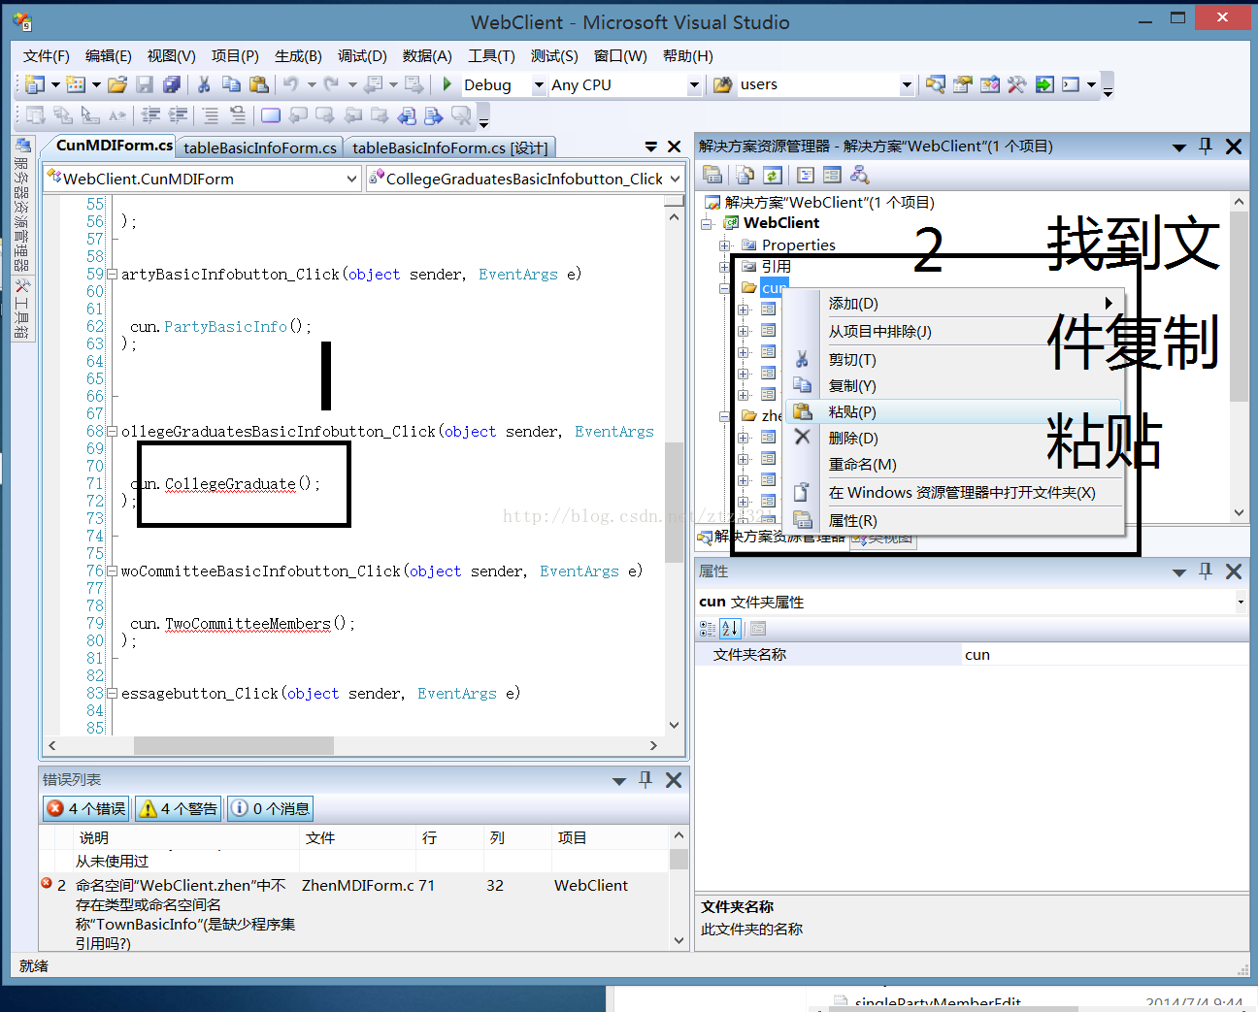Screen dimensions: 1258x1012
Task: Click Show All Files icon in Solution Explorer
Action: tap(745, 175)
